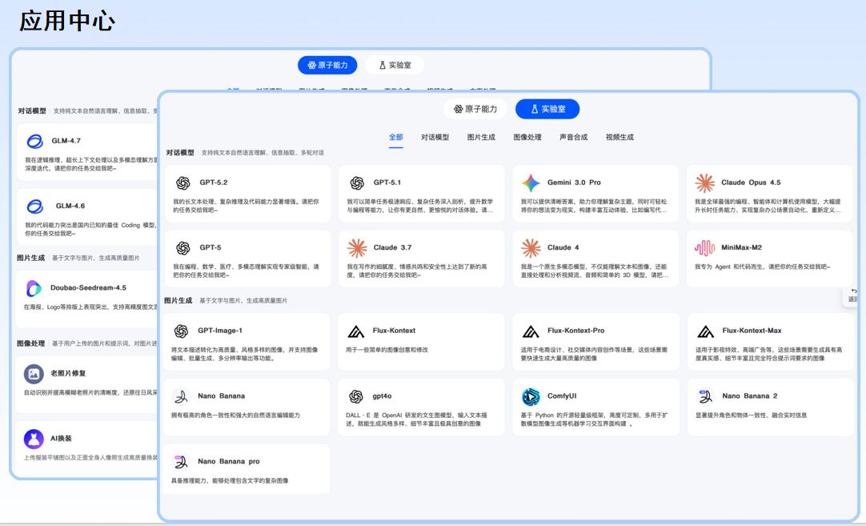Click 对话模型 section heading in front window
Image resolution: width=866 pixels, height=526 pixels.
[x=180, y=152]
